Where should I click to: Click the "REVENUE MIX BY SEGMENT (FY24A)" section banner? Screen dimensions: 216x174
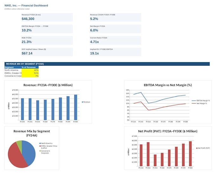(x=107, y=64)
